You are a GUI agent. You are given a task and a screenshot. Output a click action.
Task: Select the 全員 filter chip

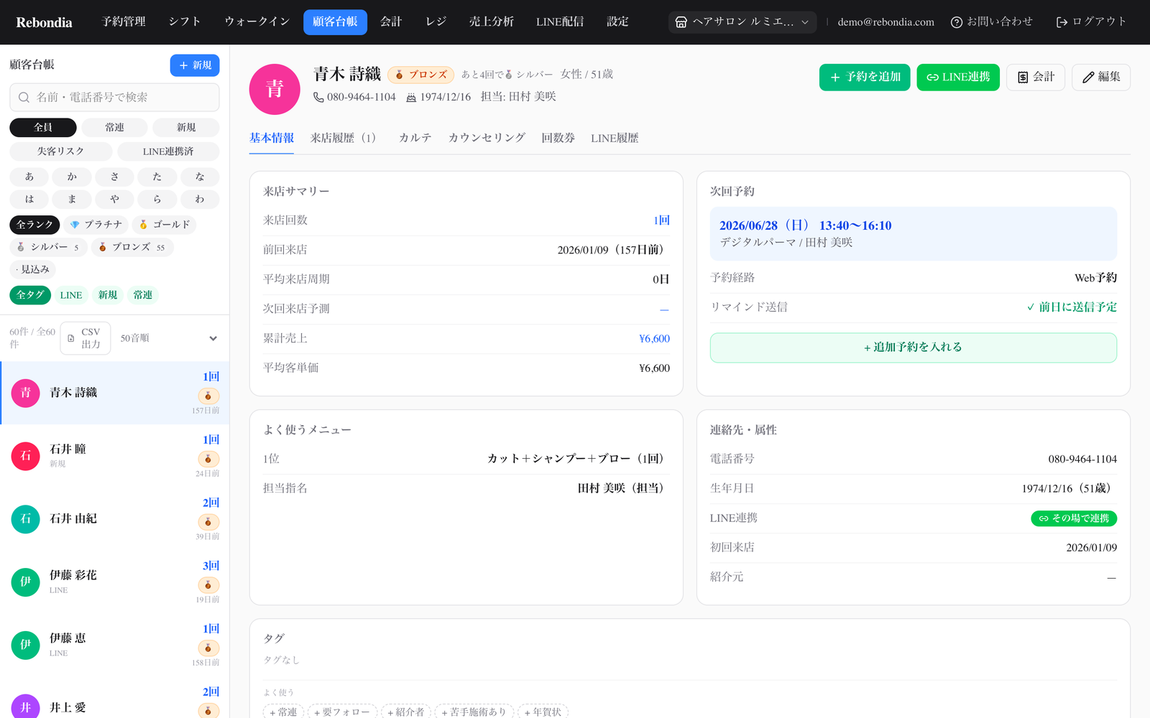tap(43, 127)
